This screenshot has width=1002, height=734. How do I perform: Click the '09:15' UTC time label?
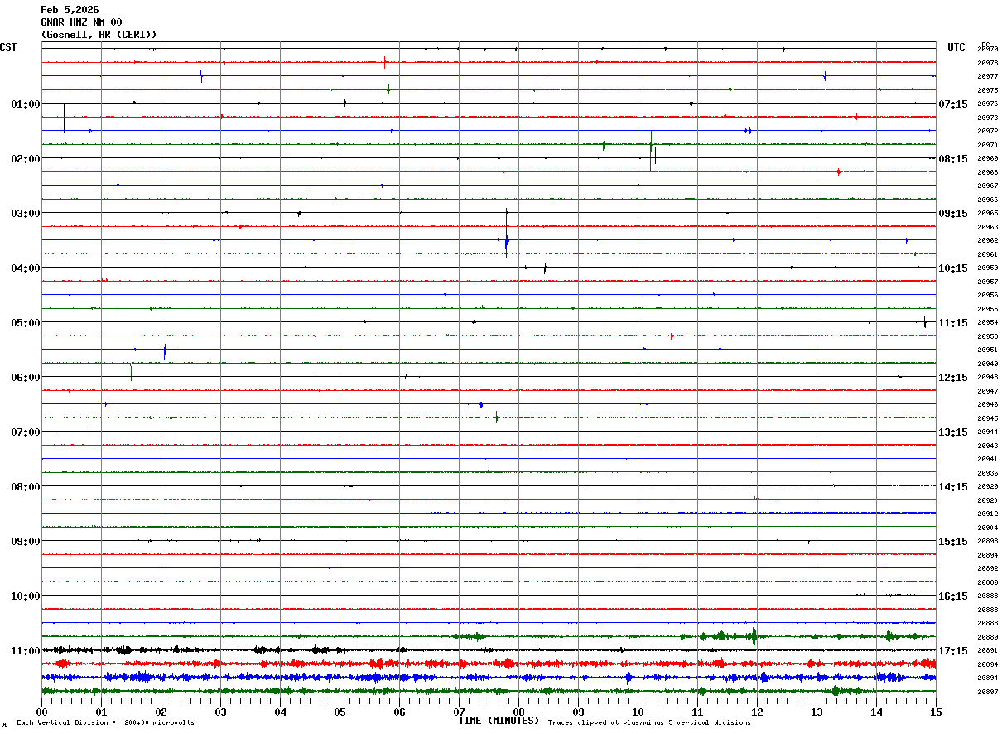(x=952, y=214)
